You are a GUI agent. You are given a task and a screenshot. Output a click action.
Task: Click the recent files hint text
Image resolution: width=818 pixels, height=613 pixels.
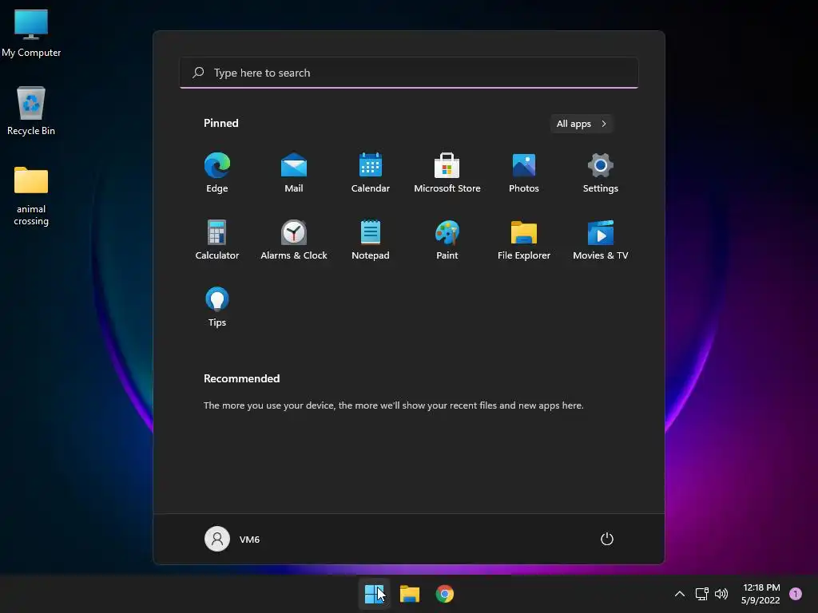pos(393,405)
